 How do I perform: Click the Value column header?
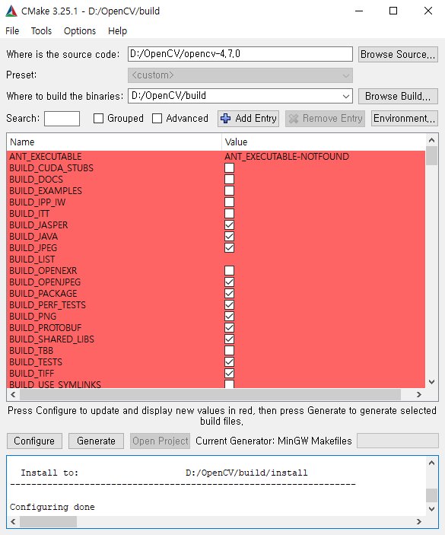[x=323, y=142]
